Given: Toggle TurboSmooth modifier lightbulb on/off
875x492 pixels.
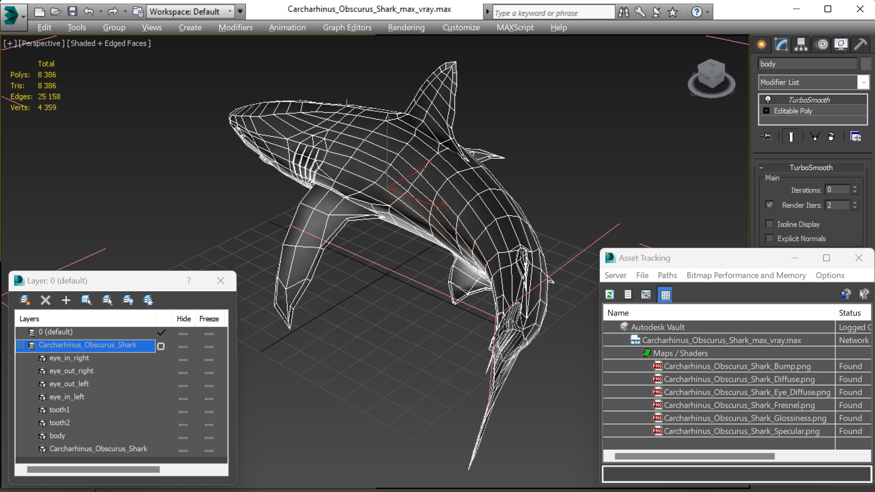Looking at the screenshot, I should pyautogui.click(x=768, y=100).
